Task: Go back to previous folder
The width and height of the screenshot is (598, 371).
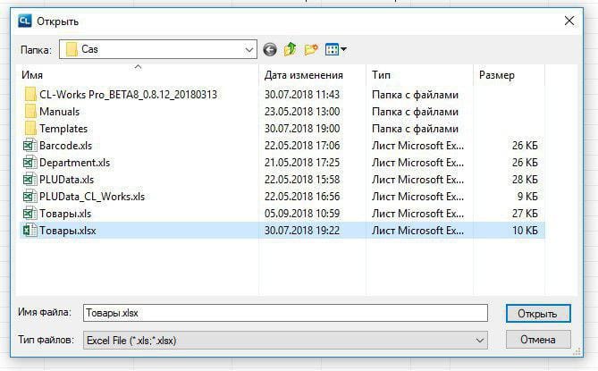Action: 270,49
